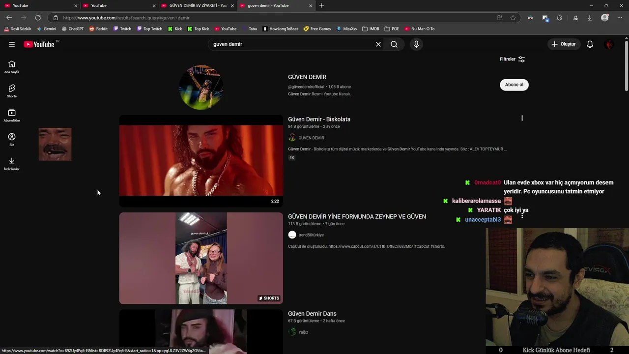Open the Sesli Sözlük bookmark

click(x=17, y=29)
